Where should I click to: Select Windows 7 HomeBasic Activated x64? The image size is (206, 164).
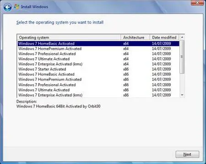[x=98, y=44]
